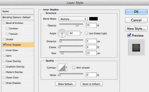Click the Size value input field
The width and height of the screenshot is (149, 92).
pos(91,53)
